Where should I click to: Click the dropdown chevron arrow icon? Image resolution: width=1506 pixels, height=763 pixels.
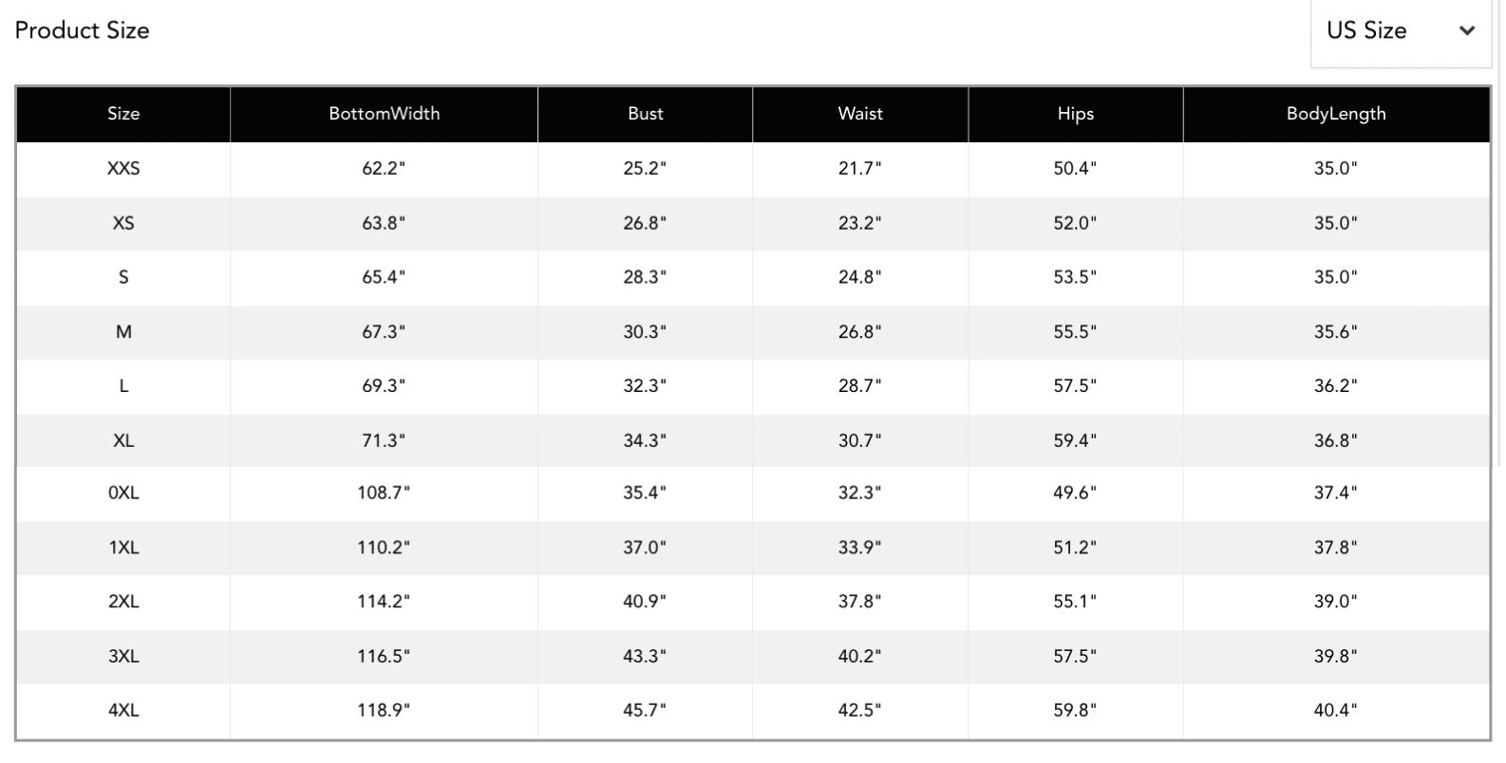click(1466, 31)
